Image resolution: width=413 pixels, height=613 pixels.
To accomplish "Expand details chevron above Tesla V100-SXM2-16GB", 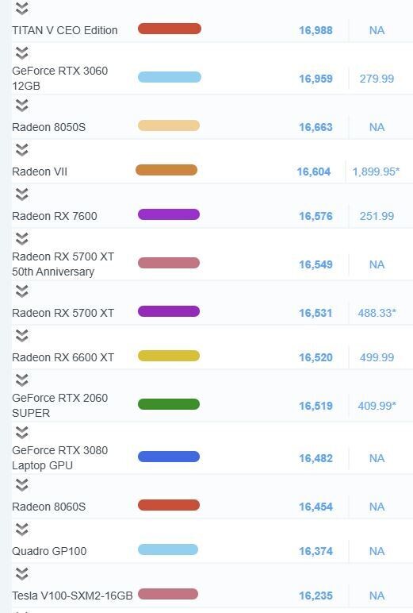I will coord(22,574).
